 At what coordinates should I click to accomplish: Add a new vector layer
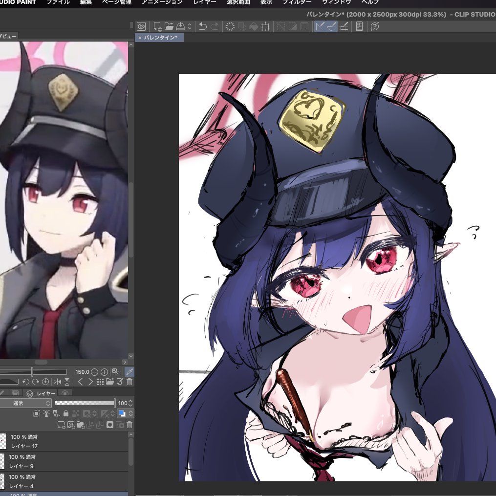[71, 425]
